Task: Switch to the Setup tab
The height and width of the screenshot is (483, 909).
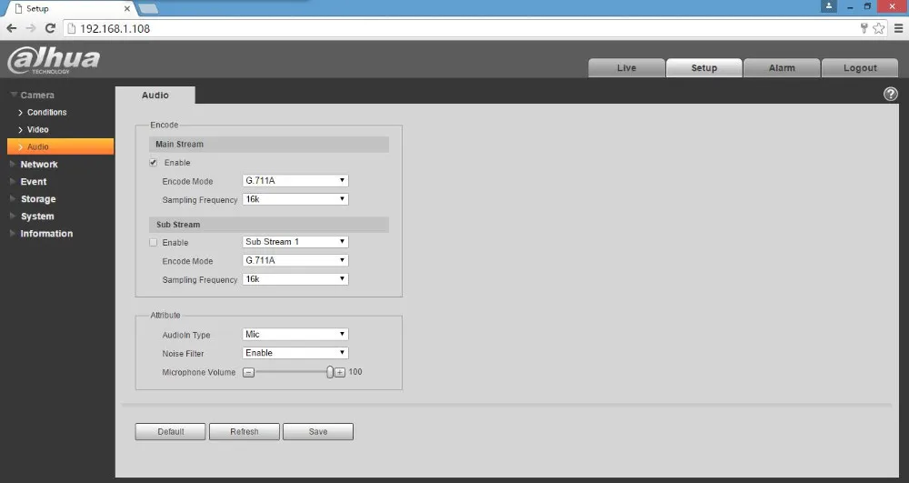Action: (x=704, y=68)
